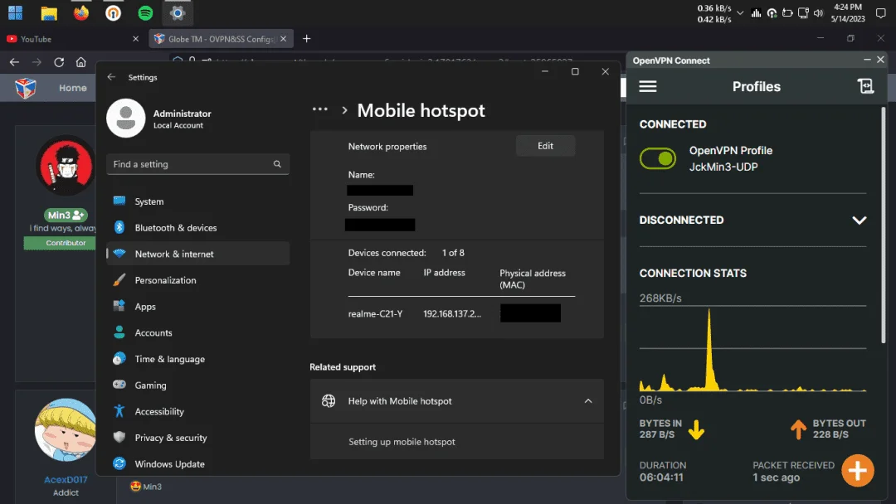Image resolution: width=896 pixels, height=504 pixels.
Task: Open System settings category
Action: point(197,201)
